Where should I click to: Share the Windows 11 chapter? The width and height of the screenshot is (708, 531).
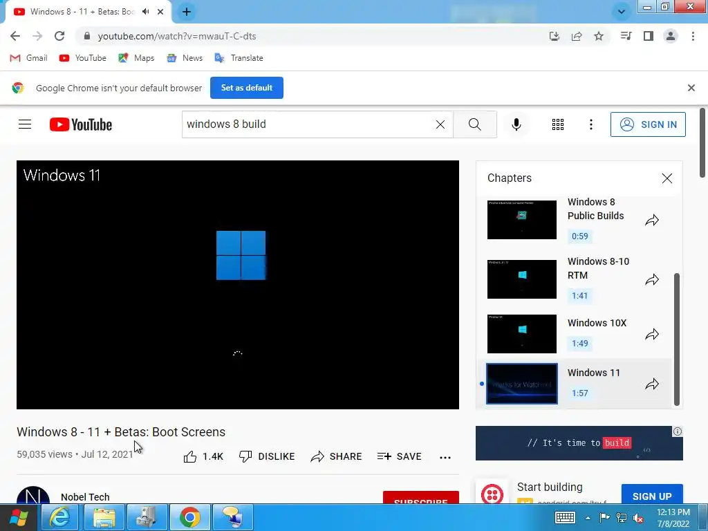point(652,384)
